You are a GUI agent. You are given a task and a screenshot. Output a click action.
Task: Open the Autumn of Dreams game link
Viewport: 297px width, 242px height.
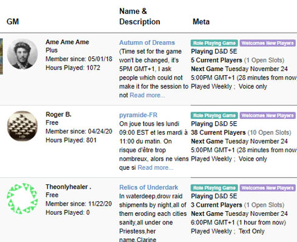[x=147, y=42]
